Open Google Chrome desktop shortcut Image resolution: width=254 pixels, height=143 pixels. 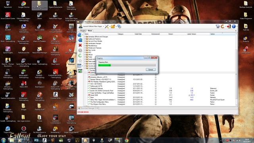click(x=24, y=4)
